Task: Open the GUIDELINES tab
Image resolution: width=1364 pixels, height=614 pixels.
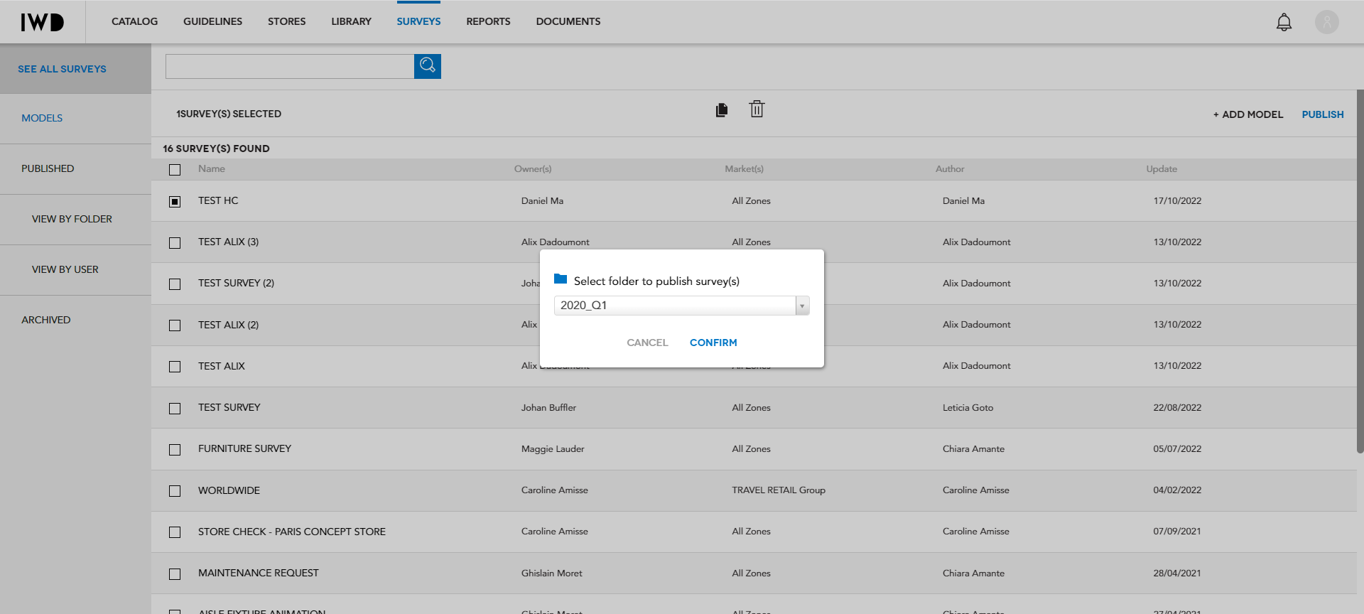Action: pos(212,21)
